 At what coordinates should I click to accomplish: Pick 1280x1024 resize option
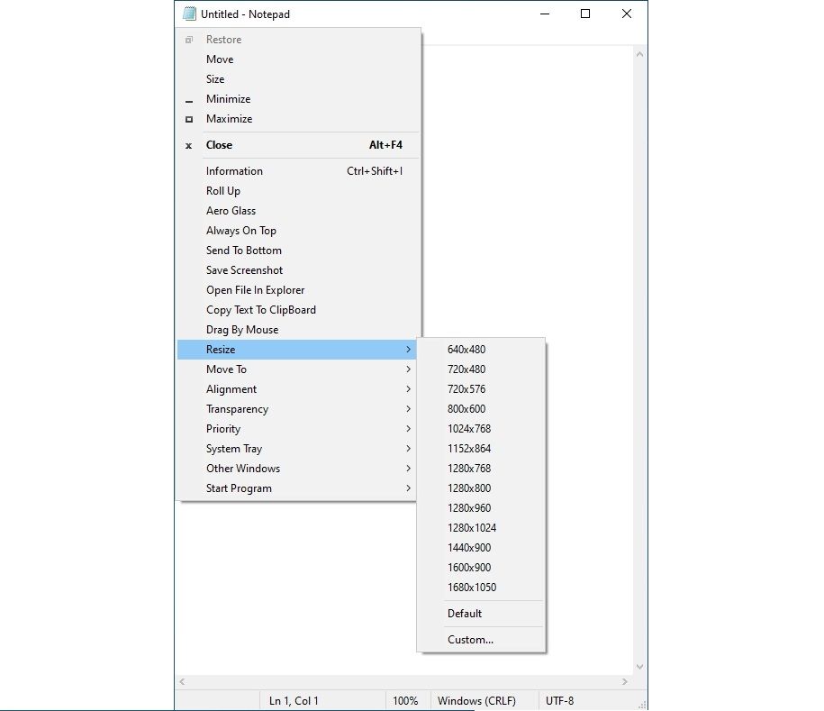pyautogui.click(x=482, y=528)
